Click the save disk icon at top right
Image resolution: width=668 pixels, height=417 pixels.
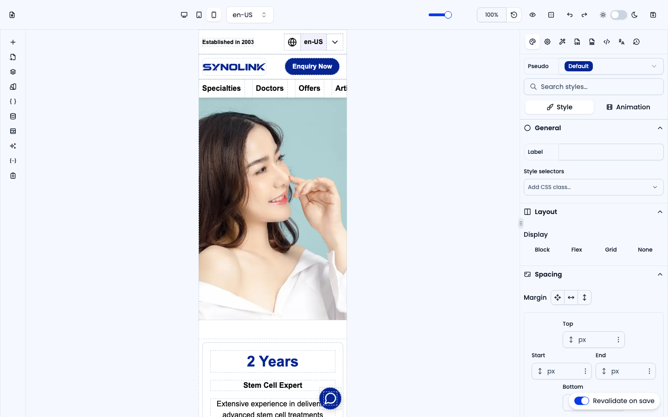click(653, 15)
